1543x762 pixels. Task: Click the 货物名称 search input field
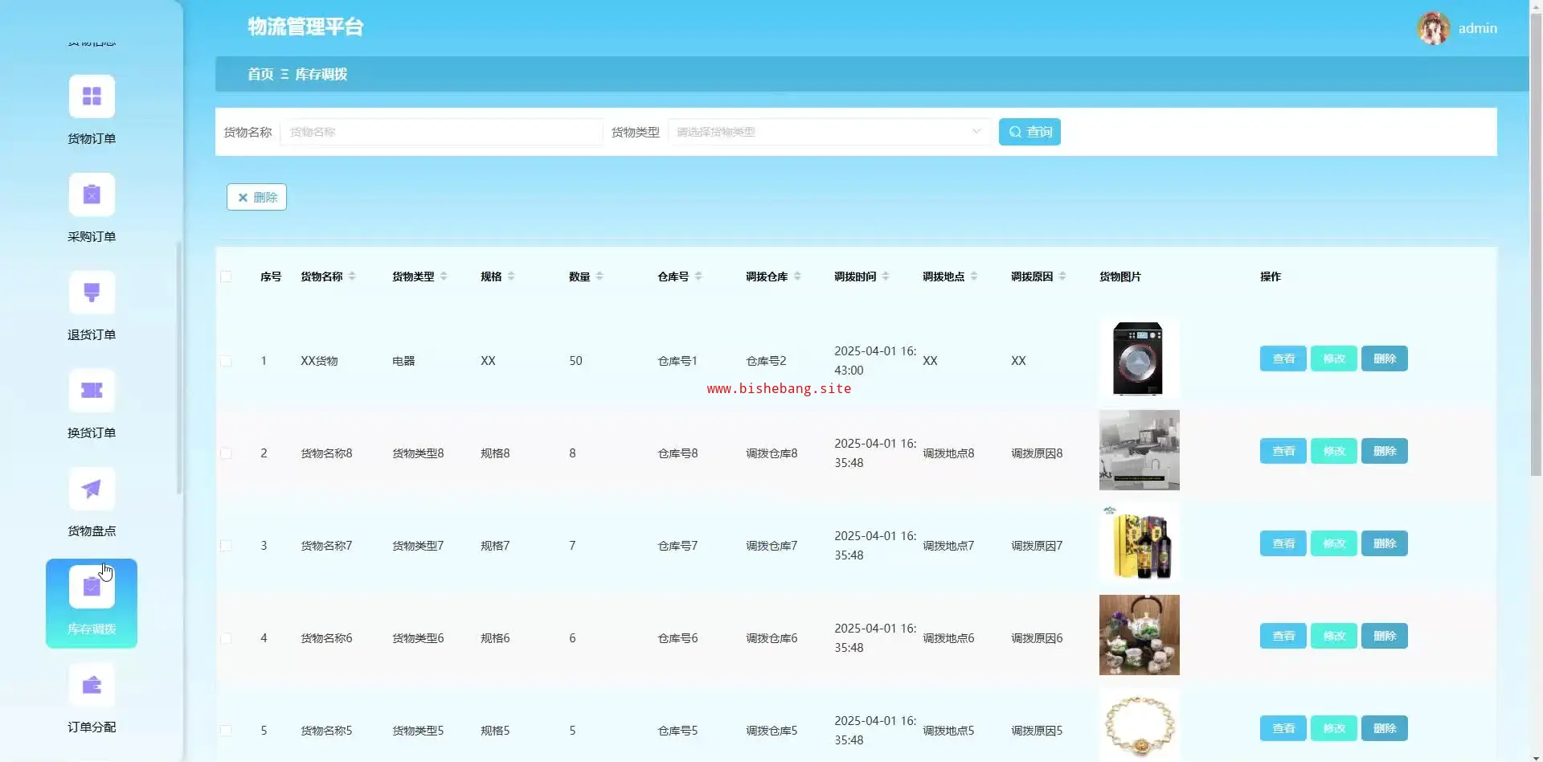441,132
